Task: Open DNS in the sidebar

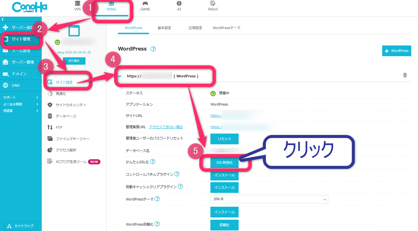Action: (x=21, y=85)
